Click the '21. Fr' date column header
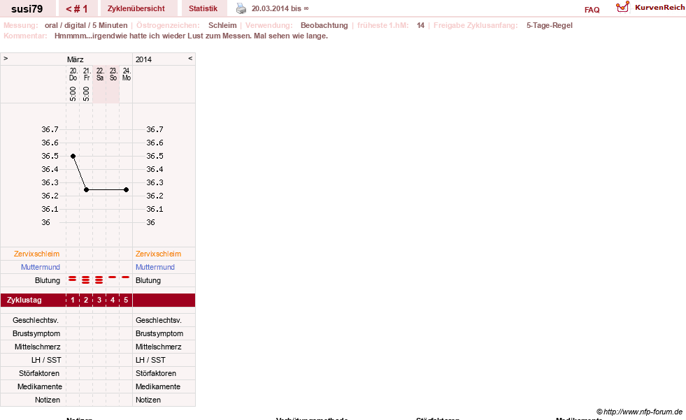 coord(86,74)
